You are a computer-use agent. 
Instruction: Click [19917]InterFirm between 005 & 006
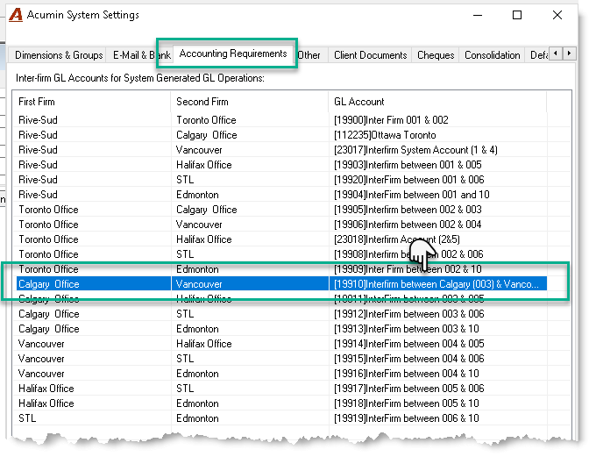[x=409, y=389]
